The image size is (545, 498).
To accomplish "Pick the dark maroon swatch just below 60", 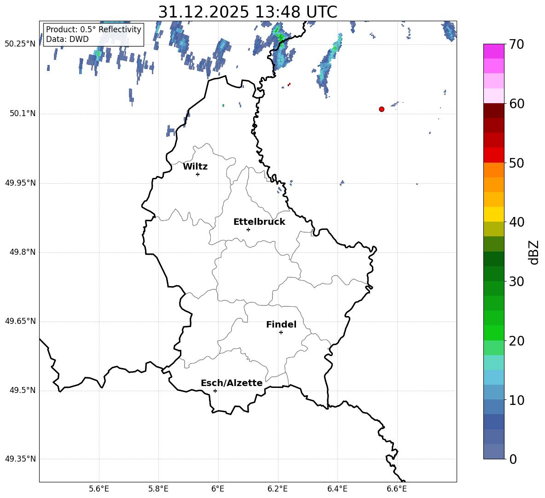I will 493,111.
